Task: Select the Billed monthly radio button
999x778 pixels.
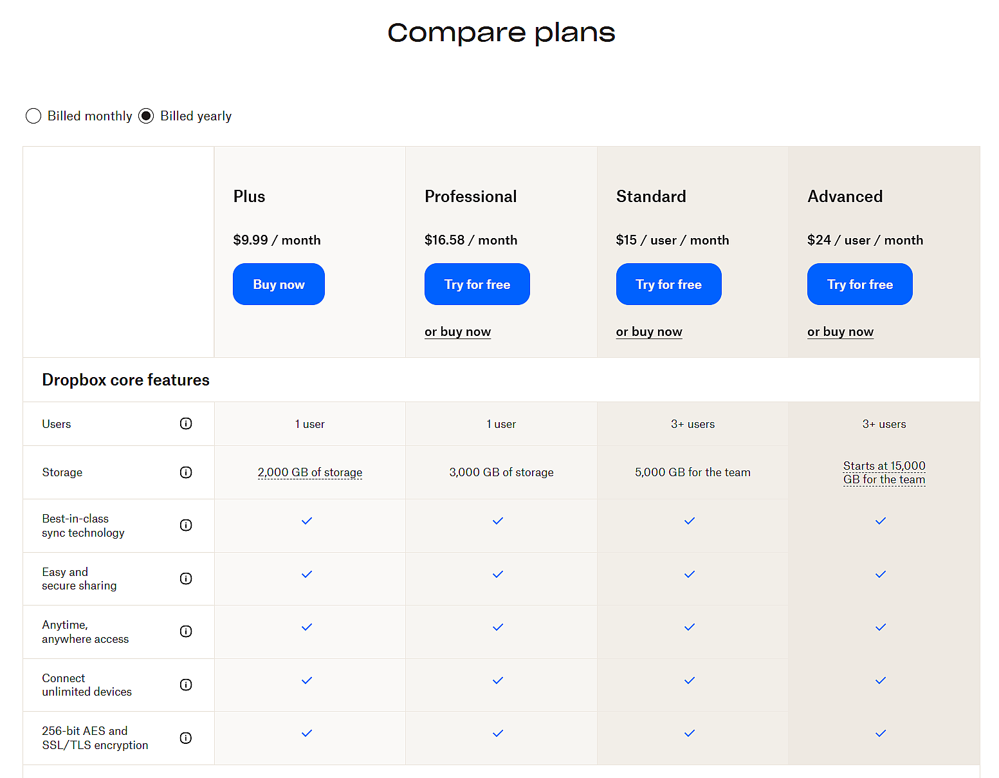Action: (33, 116)
